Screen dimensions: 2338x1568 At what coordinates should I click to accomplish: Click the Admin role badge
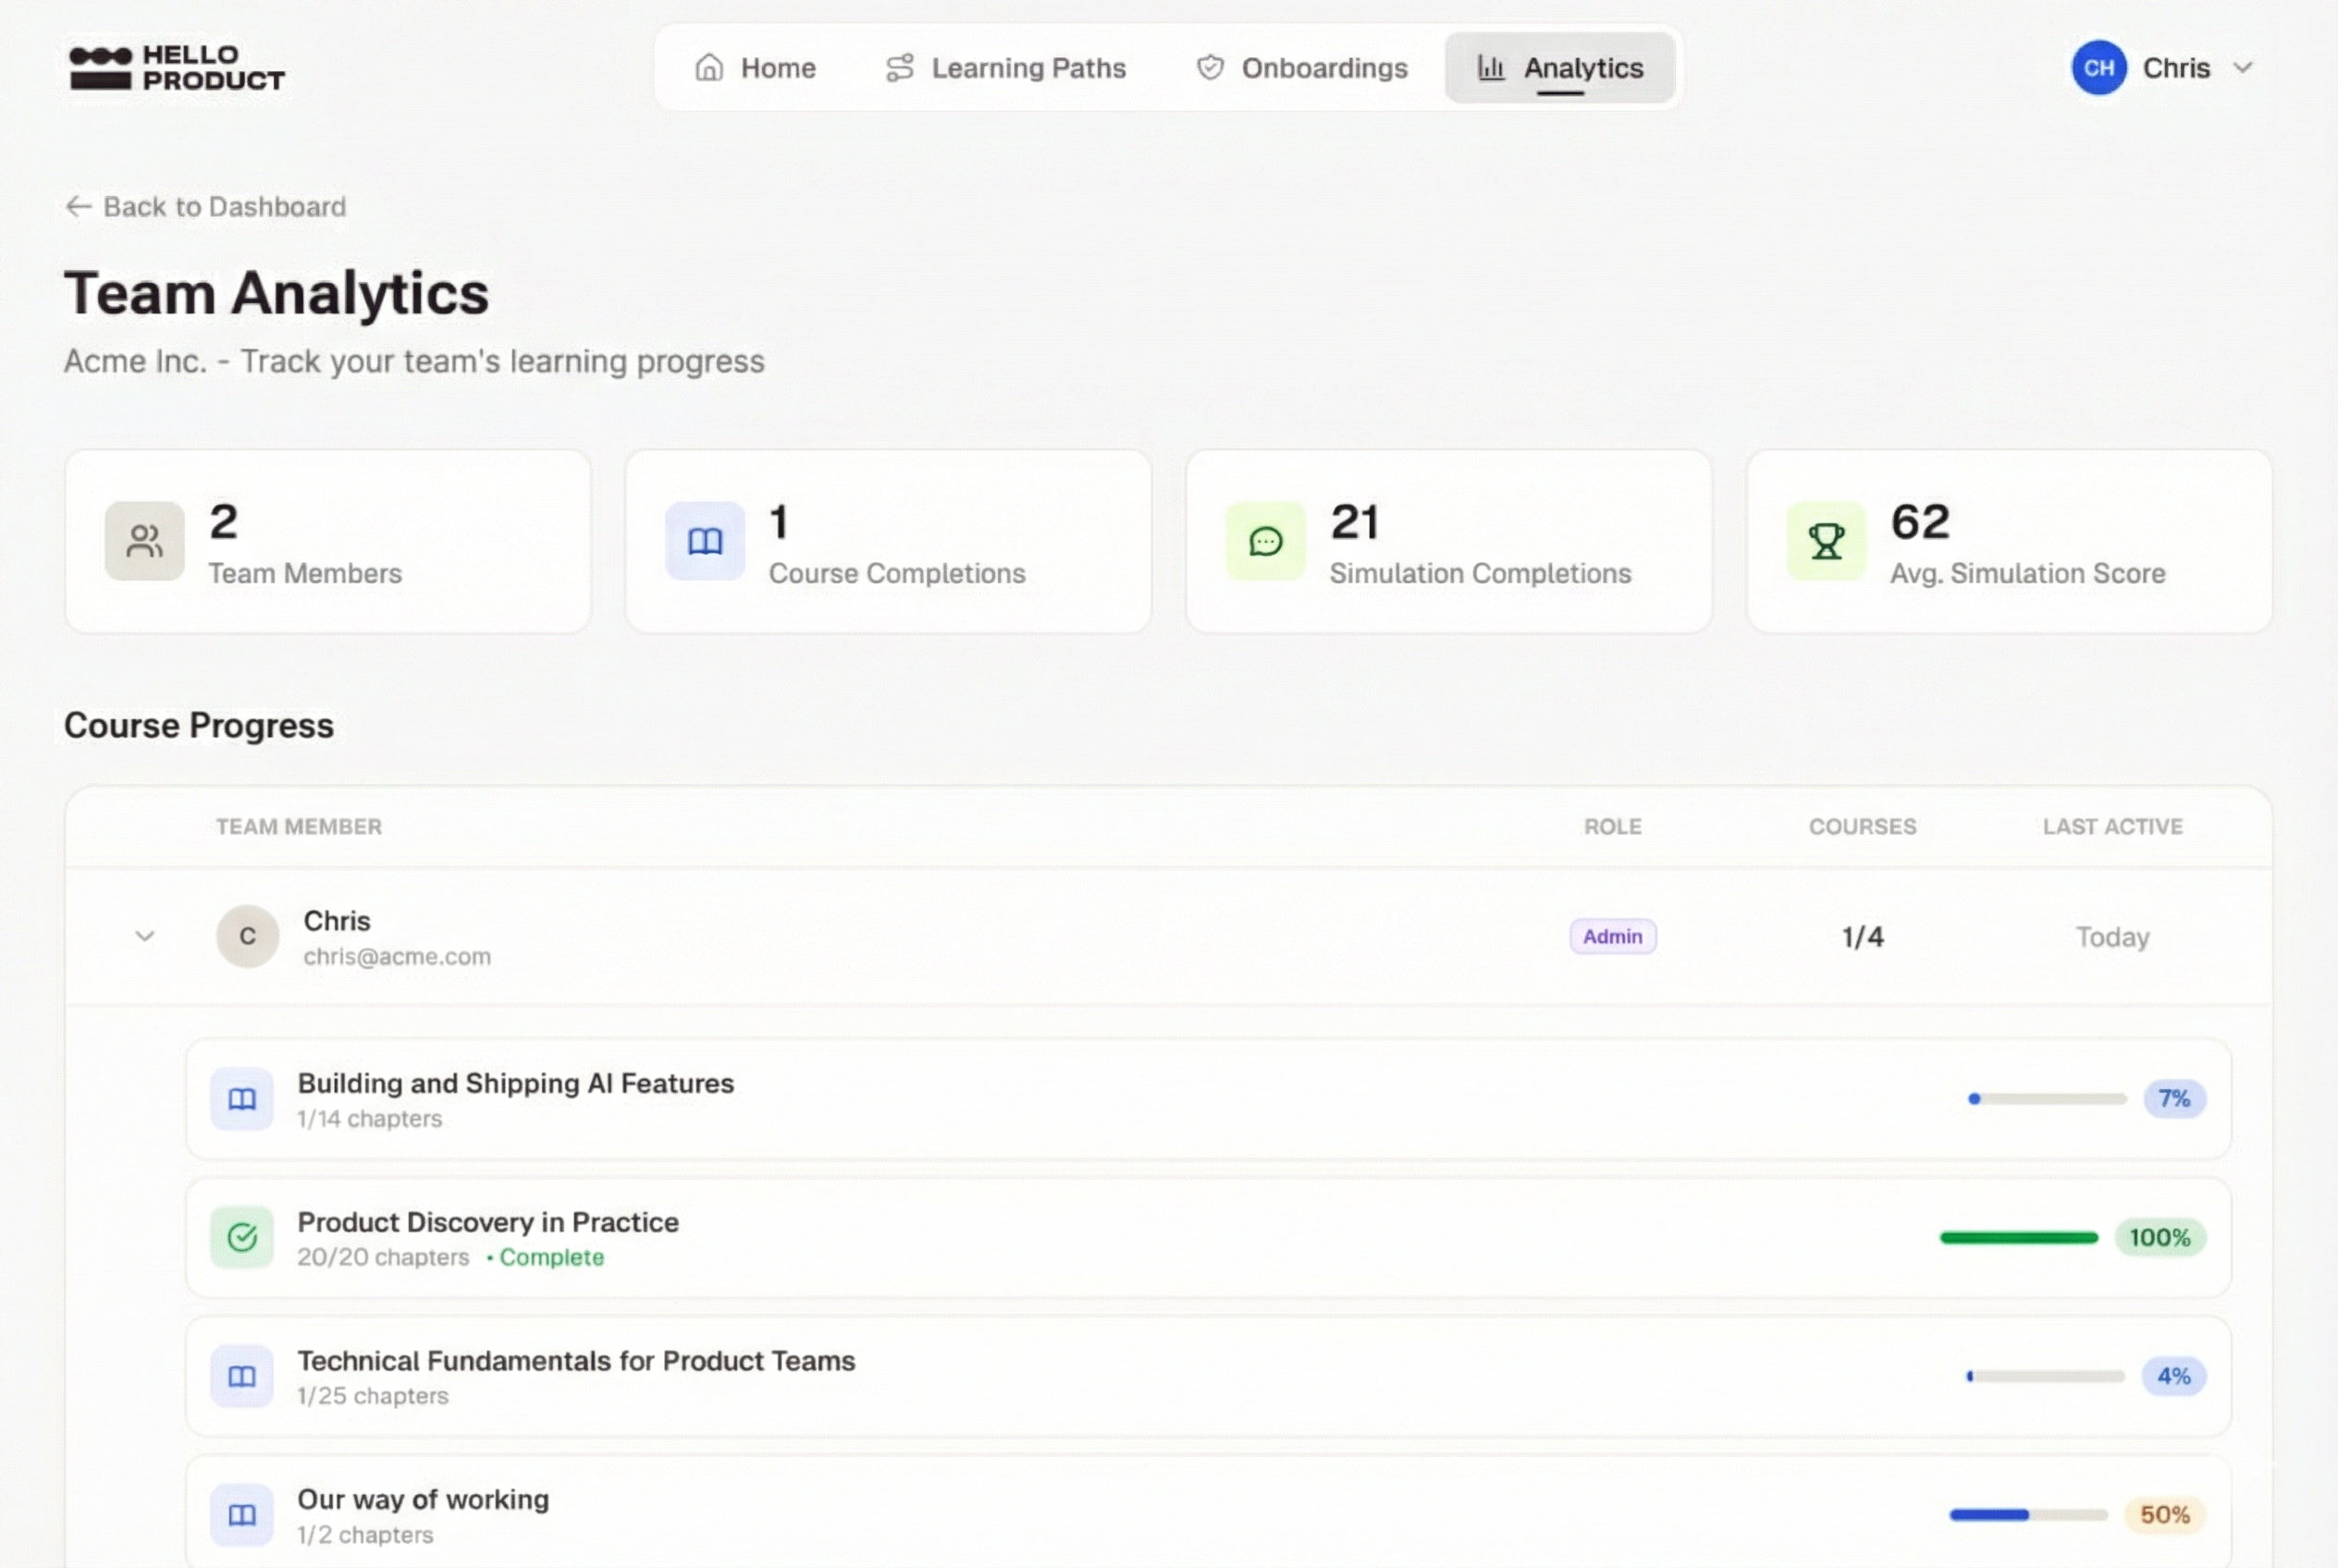[1612, 936]
